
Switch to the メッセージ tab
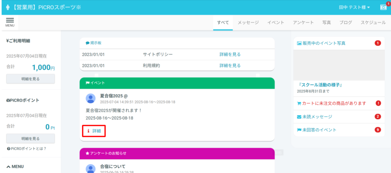(248, 22)
